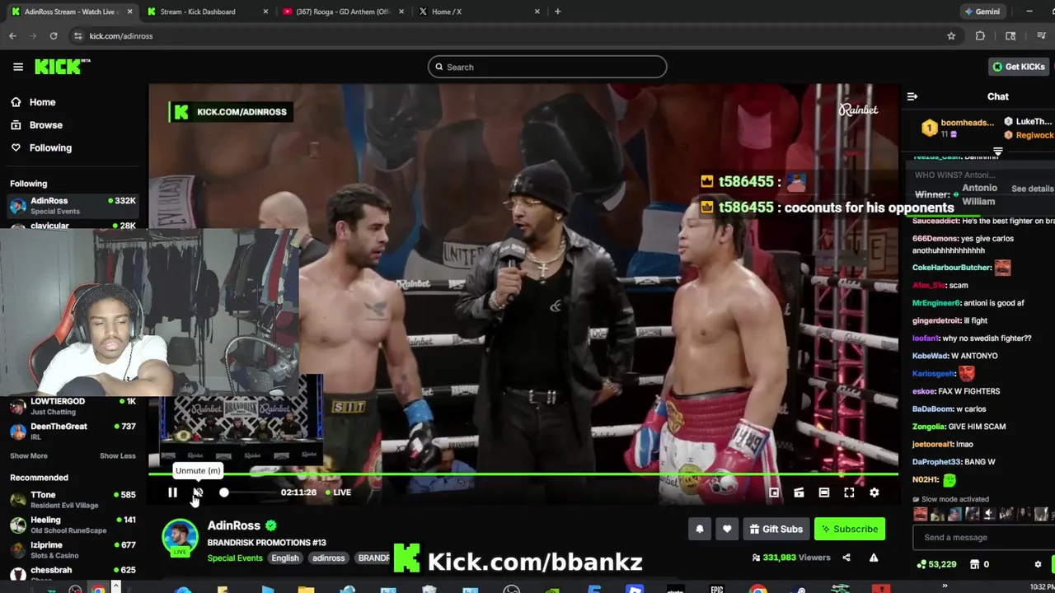Click KobeWad username in chat
The height and width of the screenshot is (593, 1055).
(931, 356)
